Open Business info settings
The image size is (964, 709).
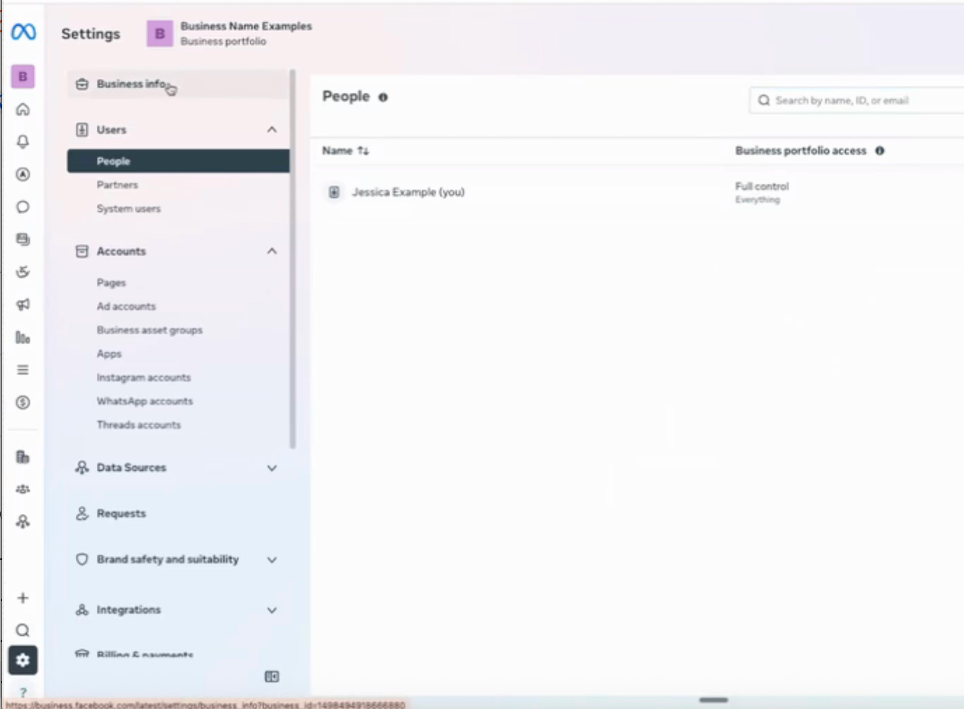coord(178,84)
